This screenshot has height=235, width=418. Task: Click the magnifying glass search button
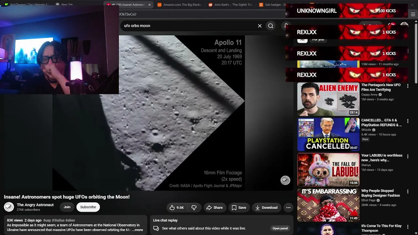(271, 26)
